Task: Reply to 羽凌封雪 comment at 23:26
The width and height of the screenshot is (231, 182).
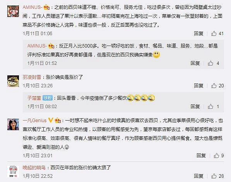Action: (198, 86)
